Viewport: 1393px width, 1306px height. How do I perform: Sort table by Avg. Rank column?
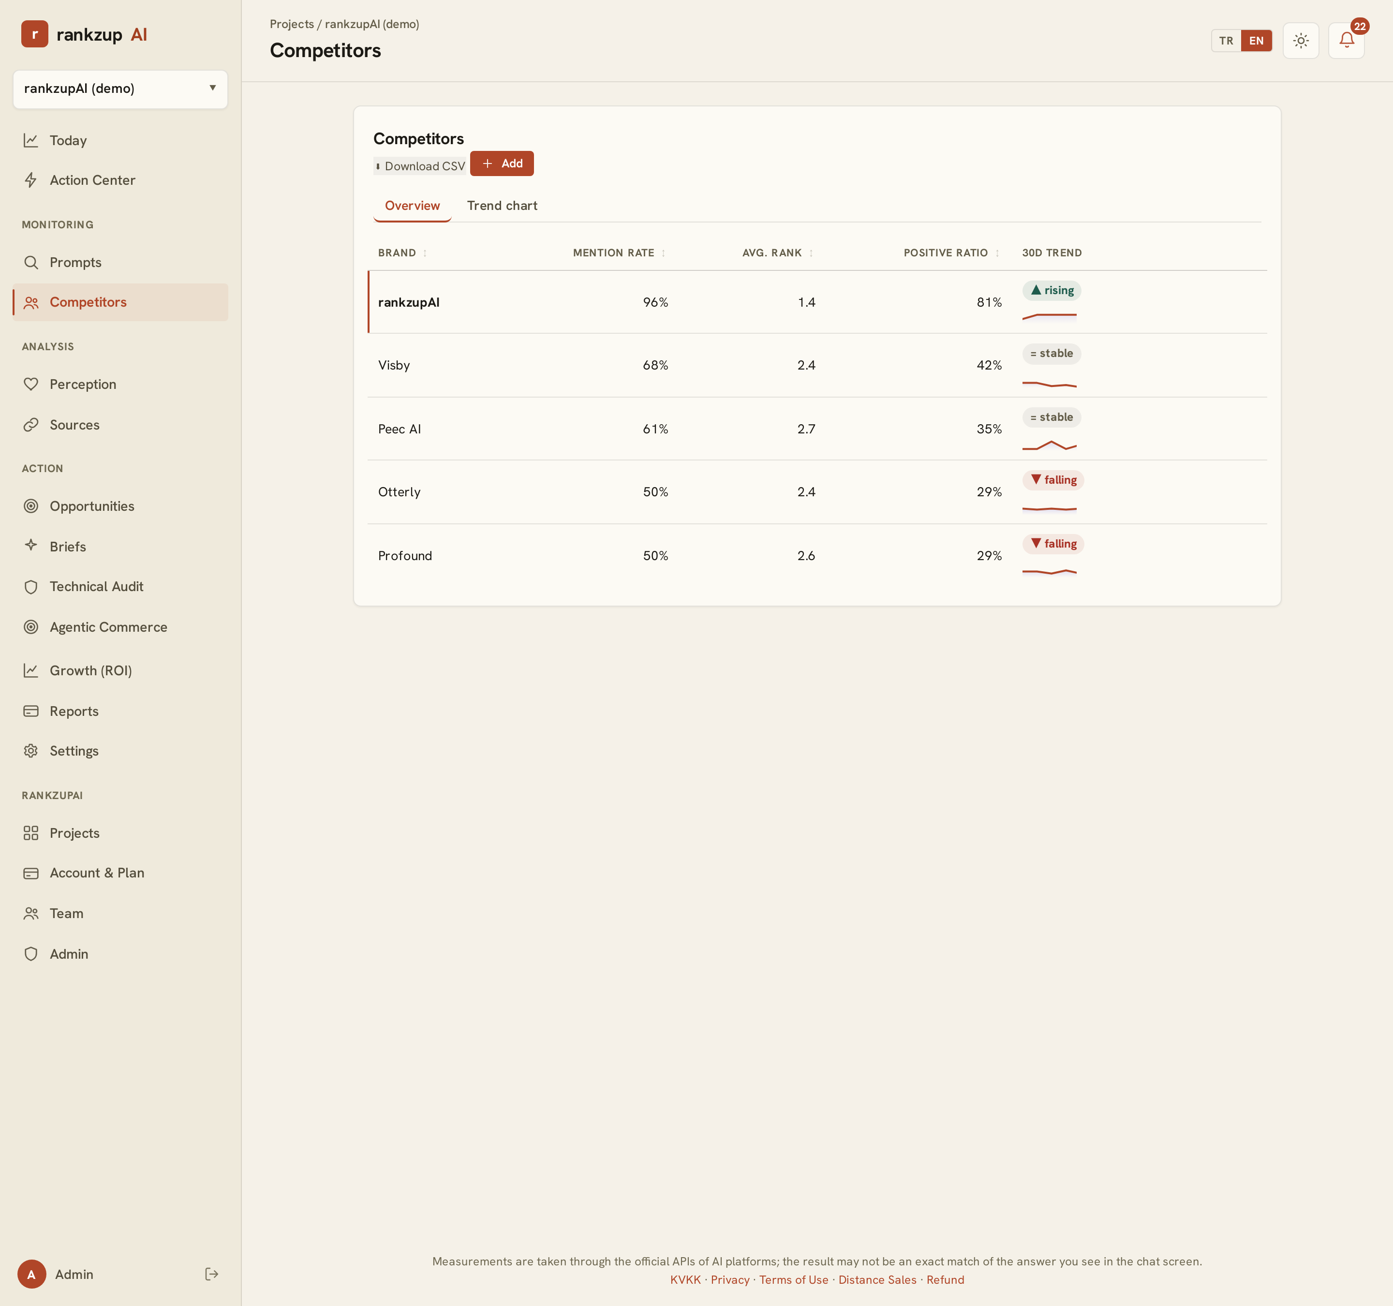tap(778, 253)
